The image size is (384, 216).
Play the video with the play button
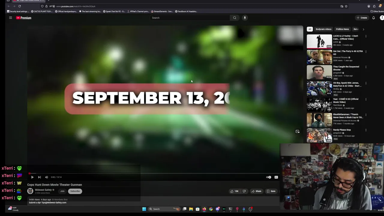click(x=32, y=177)
